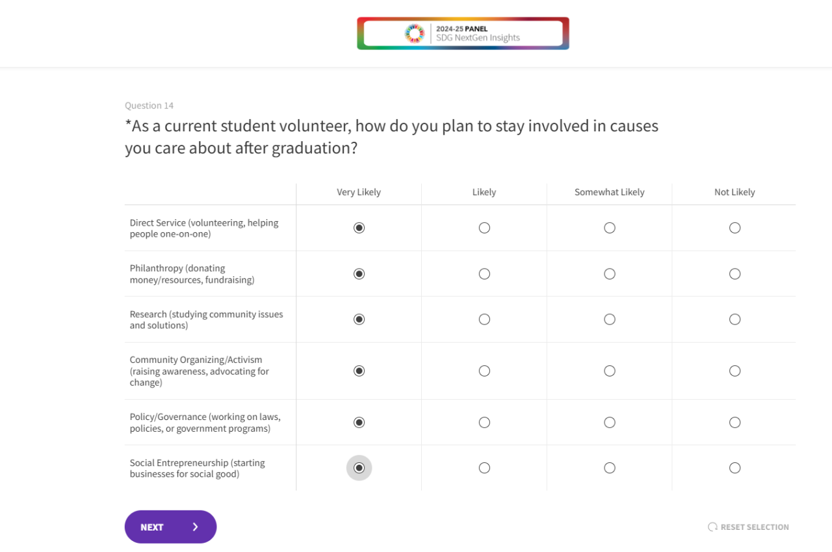Viewport: 832px width, 552px height.
Task: Click the RESET SELECTION link
Action: [754, 527]
